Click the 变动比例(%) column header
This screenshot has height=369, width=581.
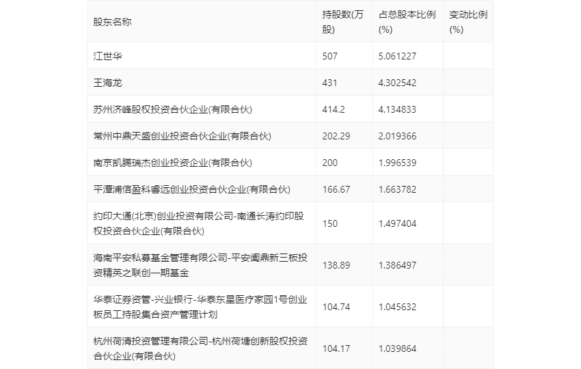[x=468, y=22]
